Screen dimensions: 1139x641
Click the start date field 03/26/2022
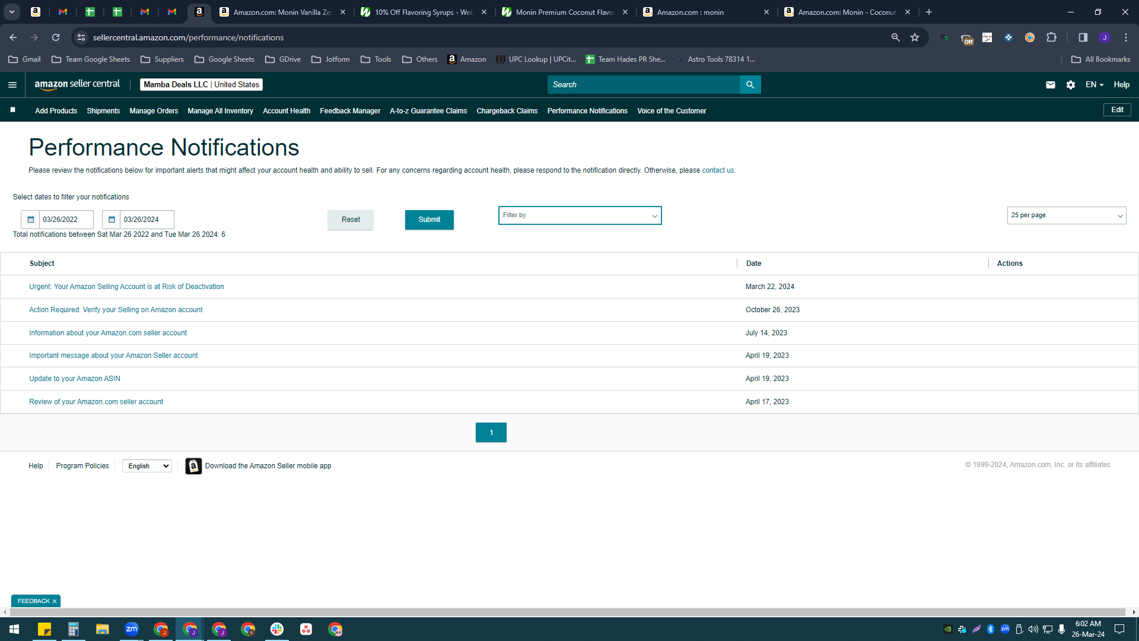[x=66, y=220]
